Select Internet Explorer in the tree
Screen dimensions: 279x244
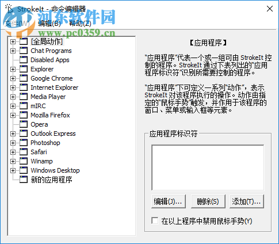55,87
